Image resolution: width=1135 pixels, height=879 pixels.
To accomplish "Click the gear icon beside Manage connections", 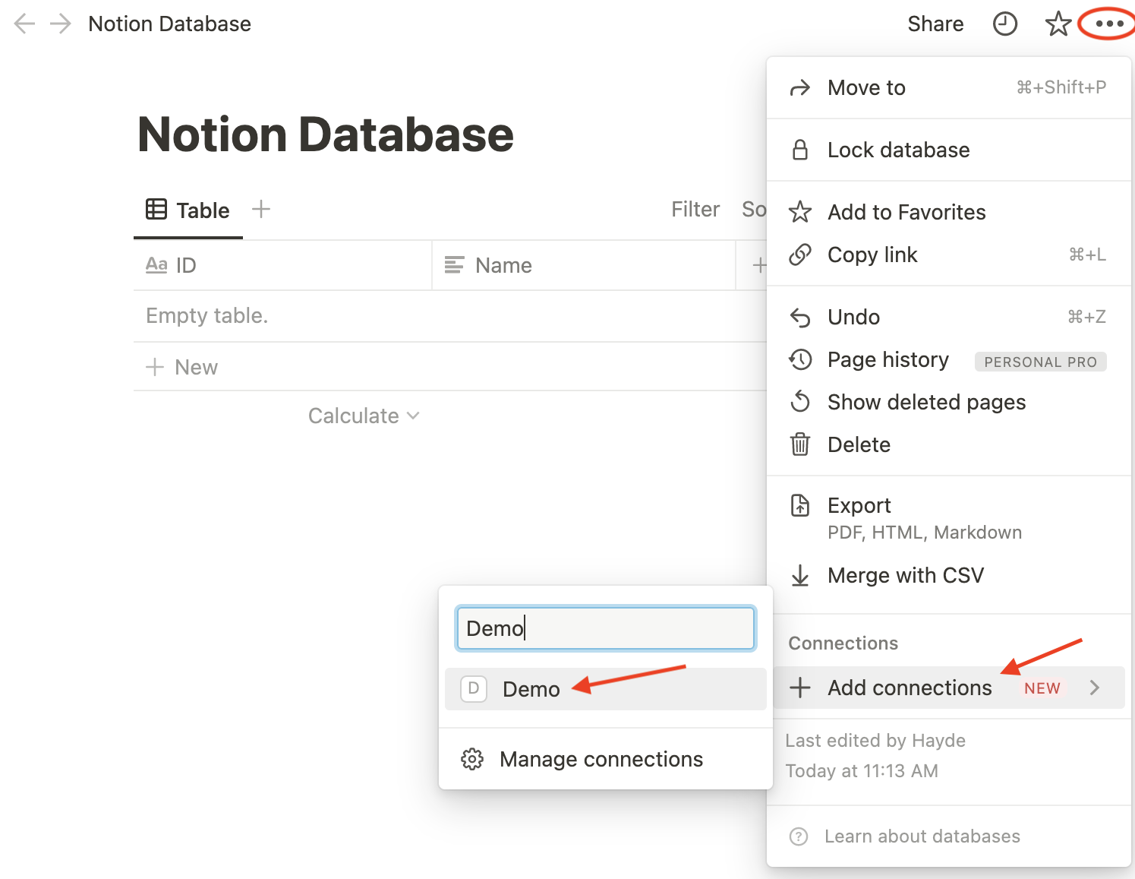I will click(x=472, y=759).
